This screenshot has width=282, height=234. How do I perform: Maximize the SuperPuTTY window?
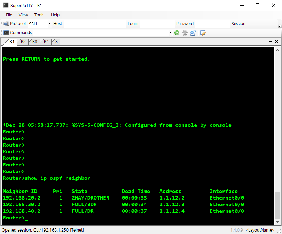point(258,5)
